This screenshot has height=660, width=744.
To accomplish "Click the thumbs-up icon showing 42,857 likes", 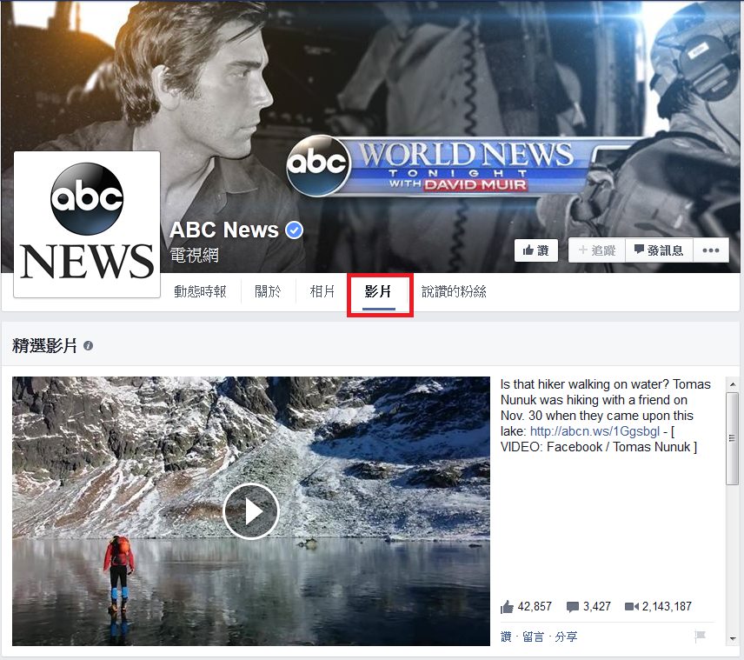I will tap(507, 607).
